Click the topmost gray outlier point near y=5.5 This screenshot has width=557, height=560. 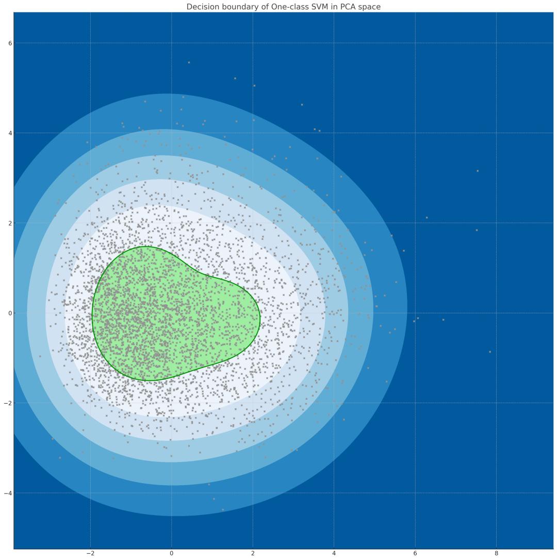click(x=189, y=62)
